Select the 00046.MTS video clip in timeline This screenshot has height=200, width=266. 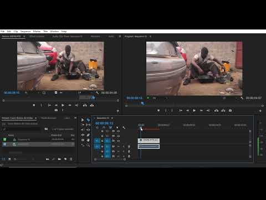[149, 141]
